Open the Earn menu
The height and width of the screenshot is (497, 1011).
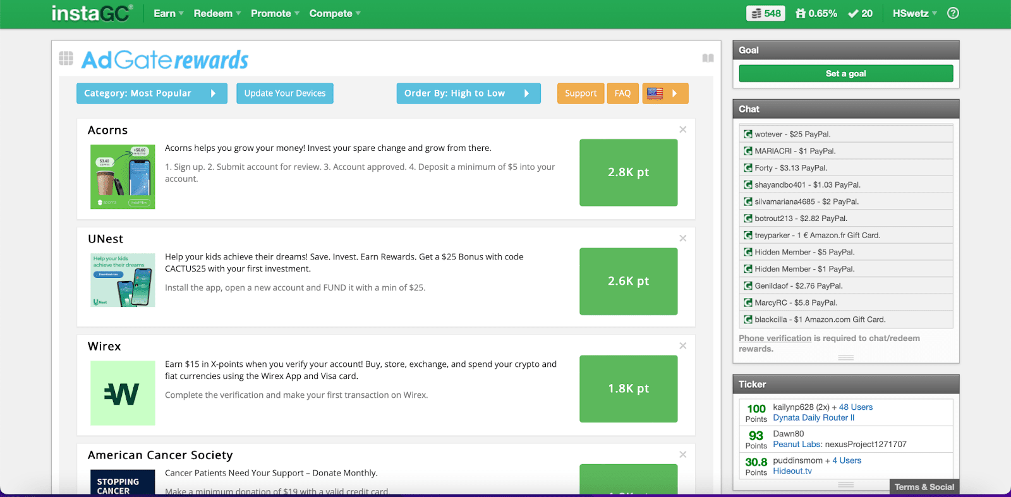click(x=168, y=13)
